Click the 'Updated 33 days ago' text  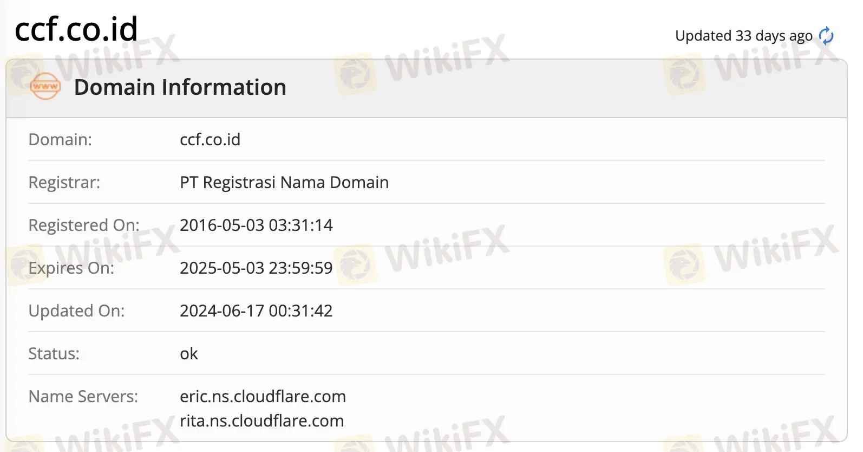tap(743, 36)
